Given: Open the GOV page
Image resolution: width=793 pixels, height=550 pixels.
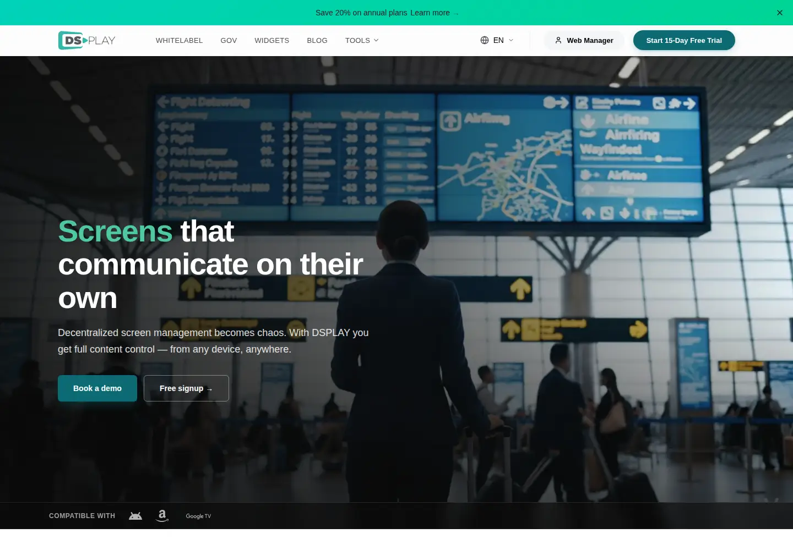Looking at the screenshot, I should [x=229, y=41].
